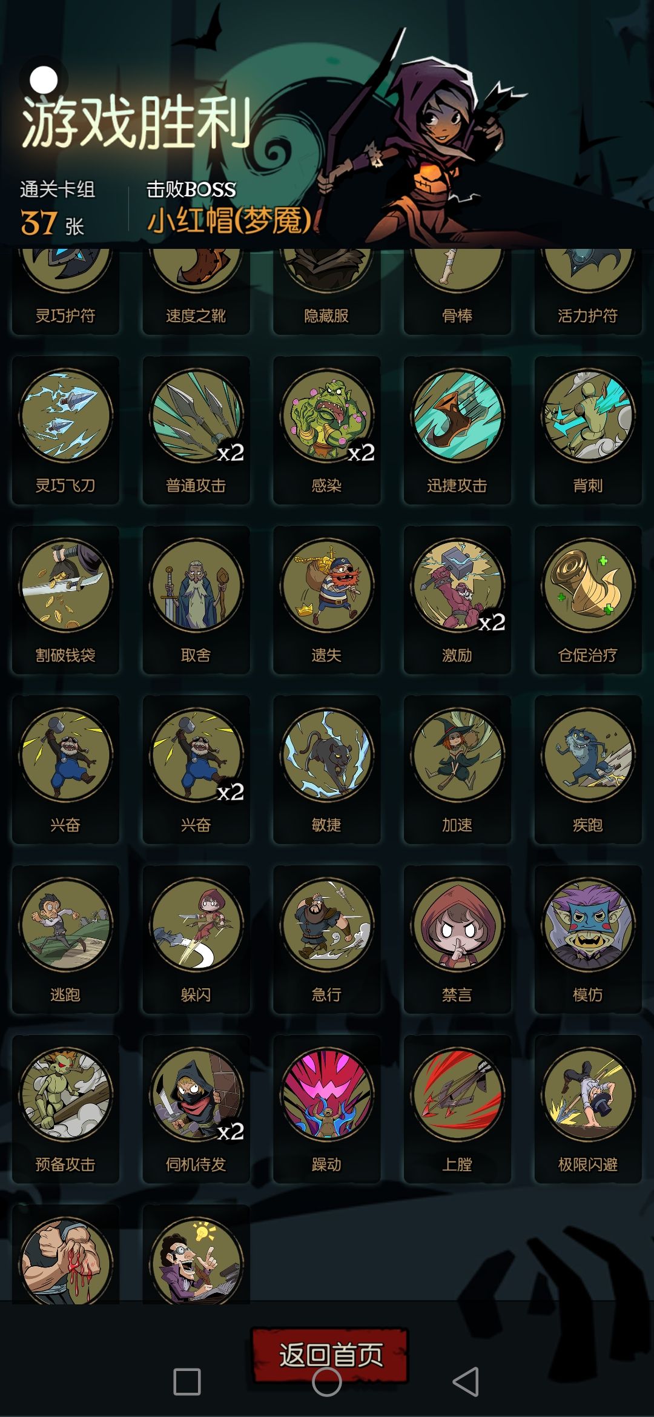This screenshot has height=1417, width=654.
Task: Tap the 激励 hammer card
Action: [x=457, y=600]
